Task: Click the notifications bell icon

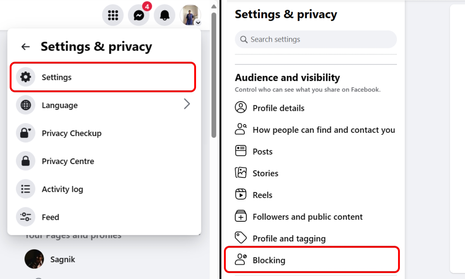Action: (x=164, y=15)
